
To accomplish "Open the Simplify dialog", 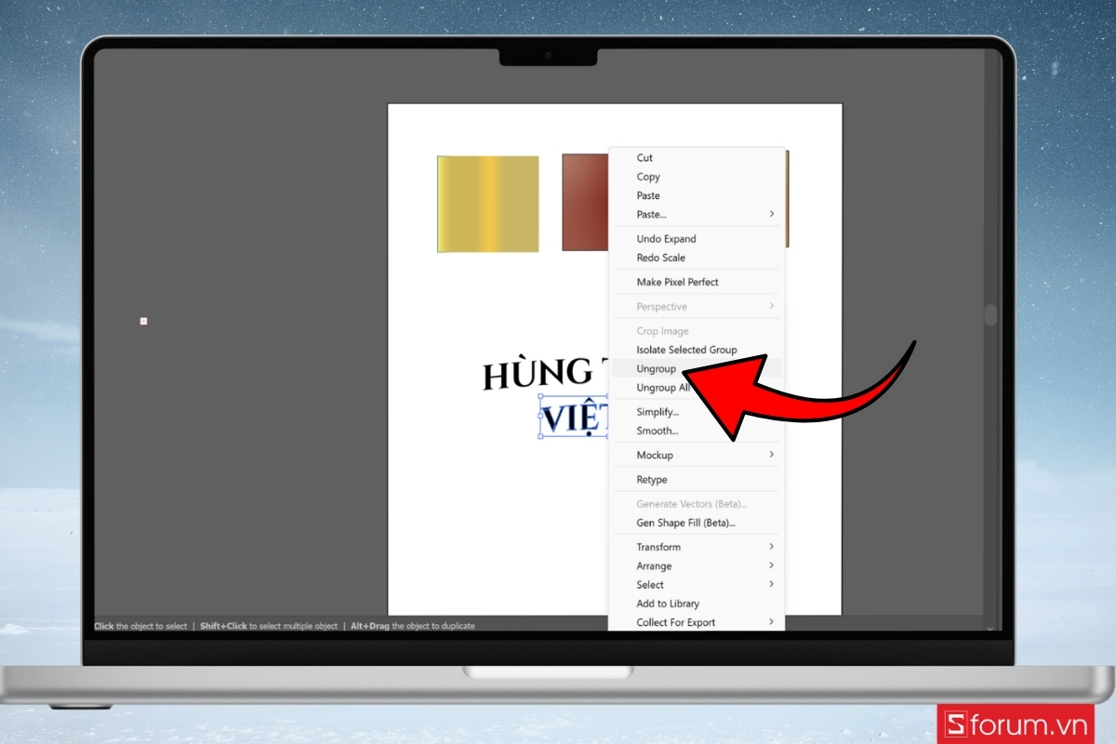I will pyautogui.click(x=658, y=411).
